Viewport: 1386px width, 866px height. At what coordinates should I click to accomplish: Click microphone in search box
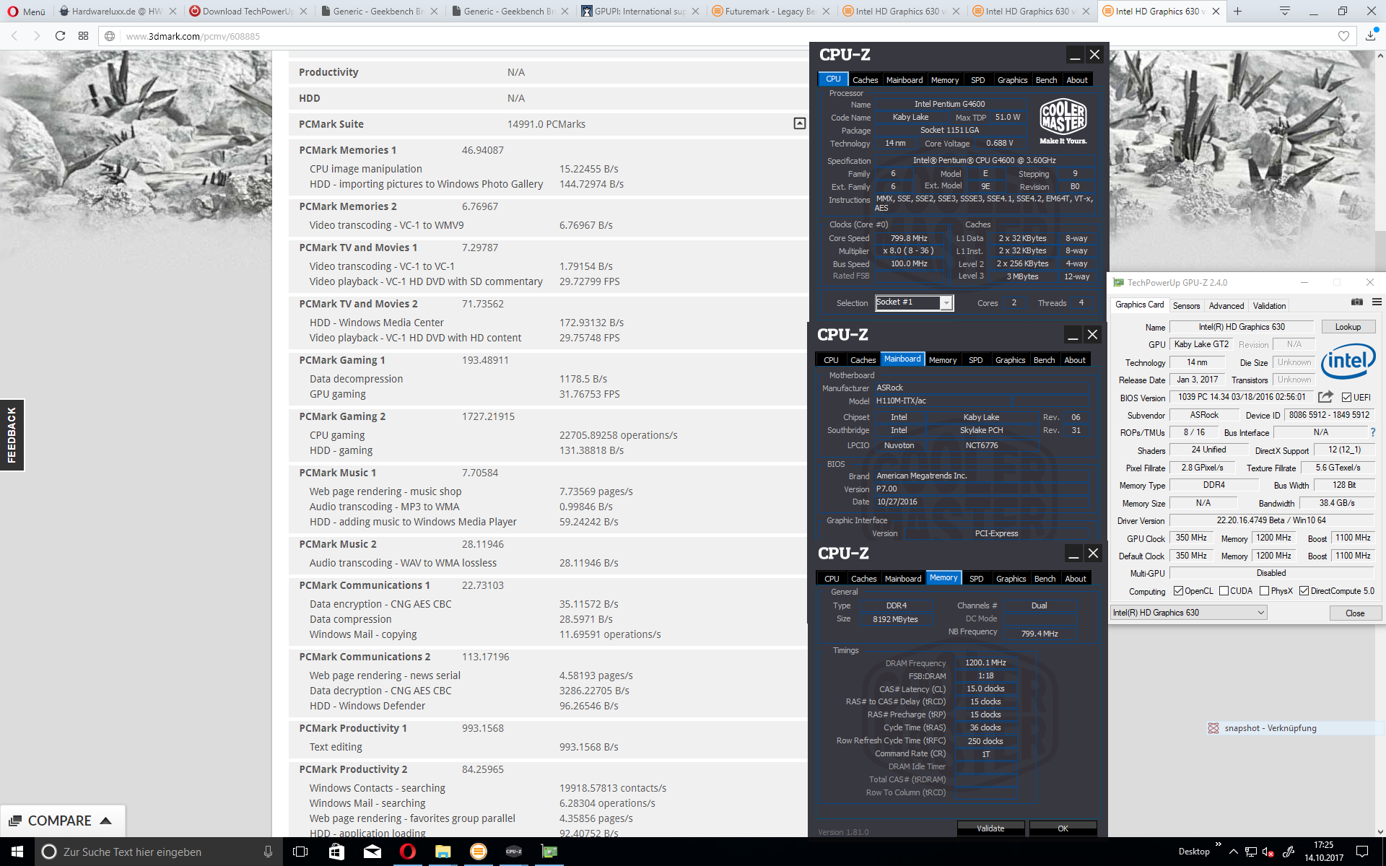click(x=268, y=852)
